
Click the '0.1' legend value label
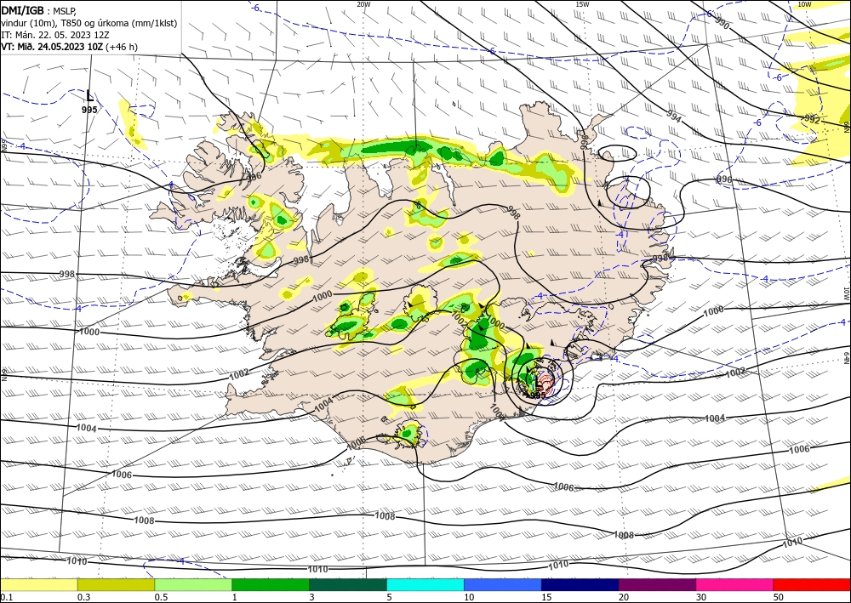point(6,597)
